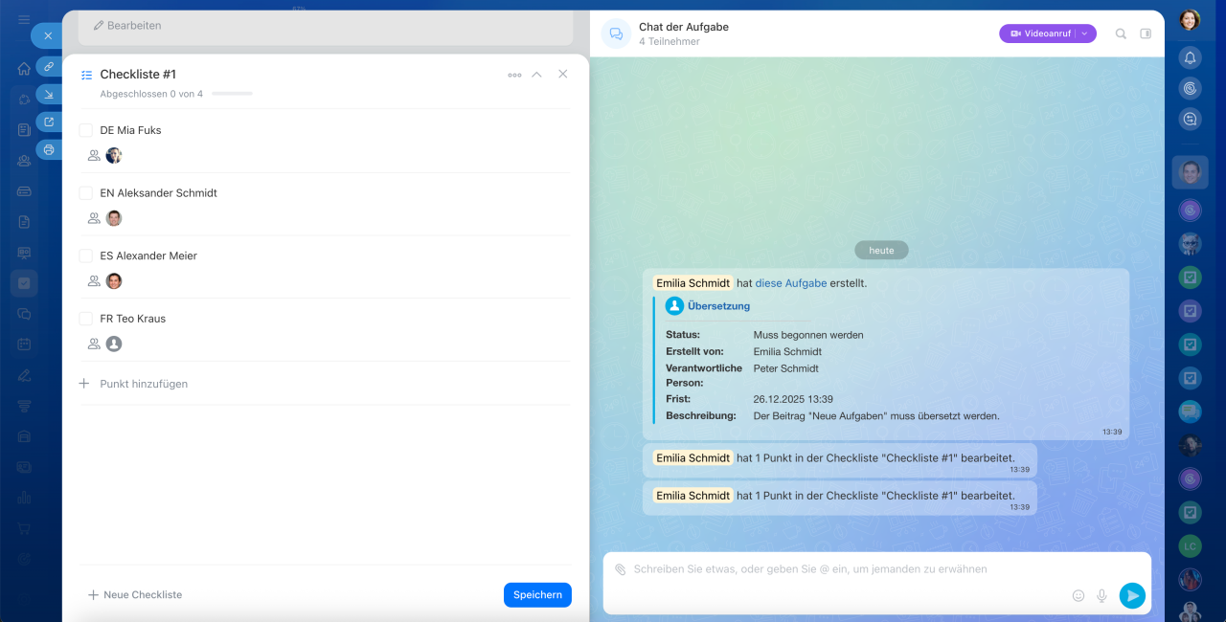This screenshot has height=622, width=1226.
Task: Click Punkt hinzufügen to add item
Action: coord(144,384)
